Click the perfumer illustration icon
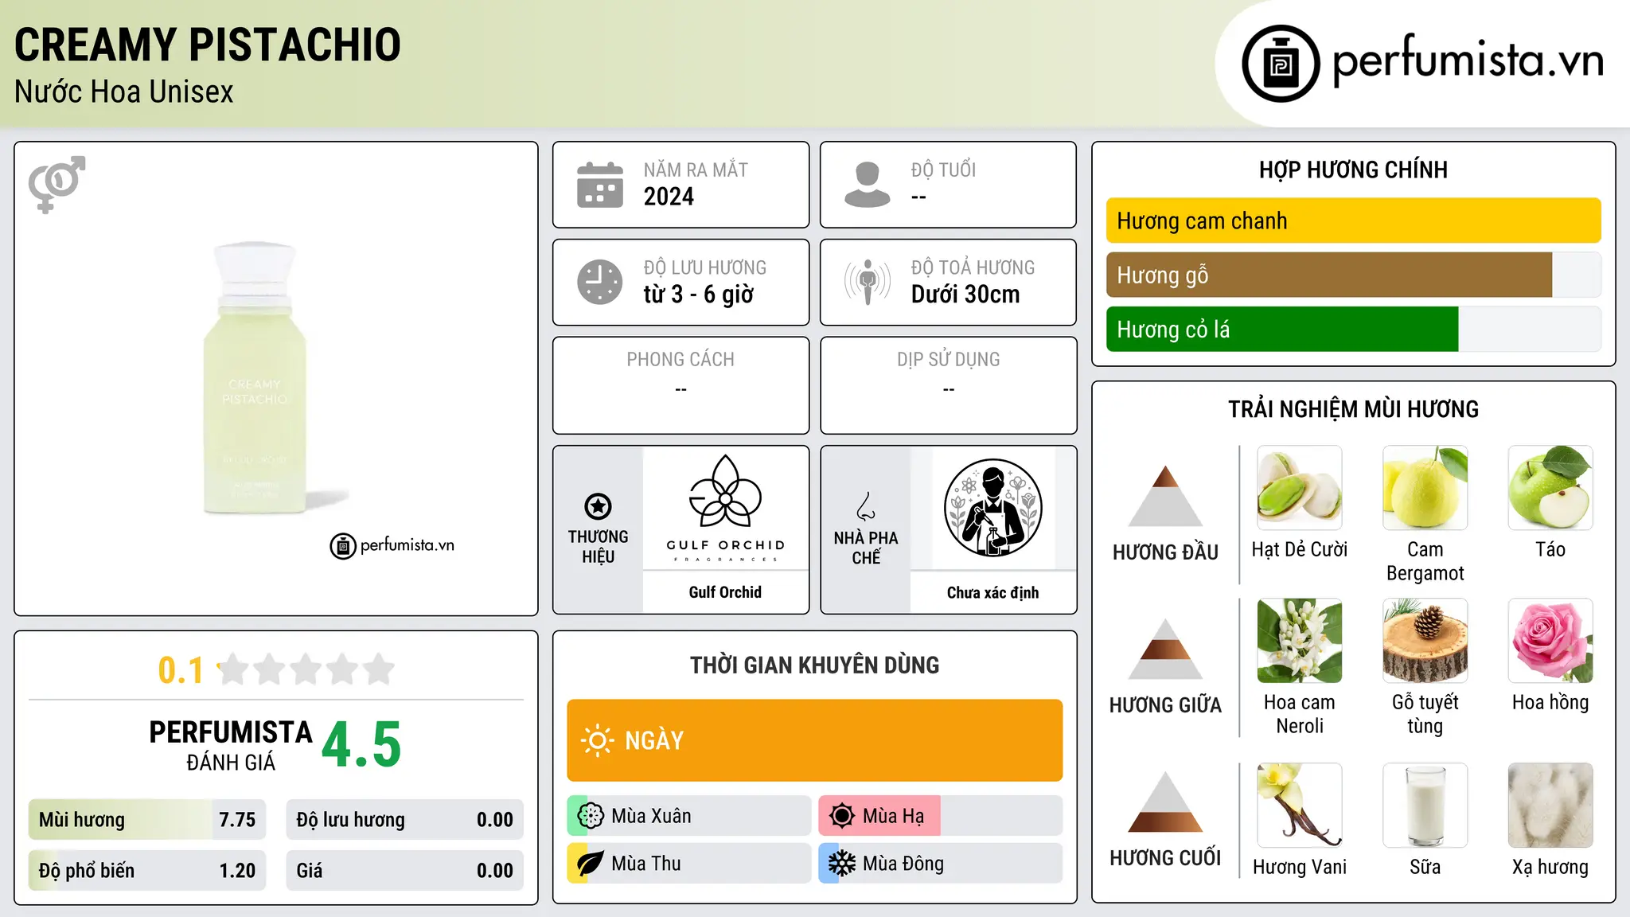 coord(992,508)
